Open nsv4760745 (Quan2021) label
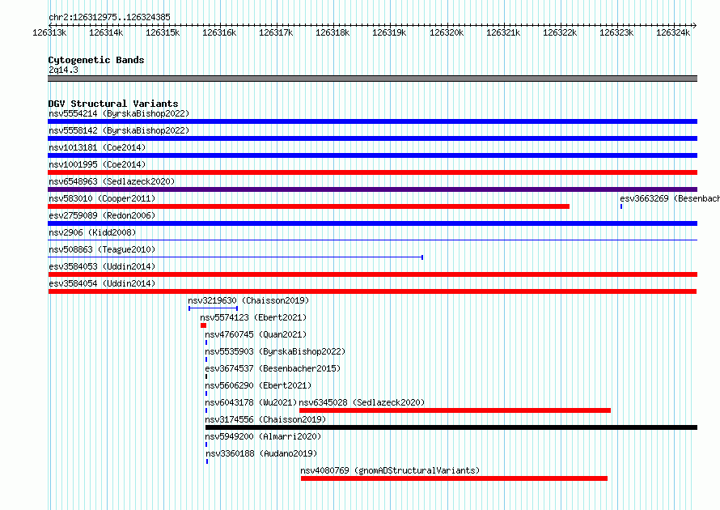Image resolution: width=720 pixels, height=510 pixels. 256,334
